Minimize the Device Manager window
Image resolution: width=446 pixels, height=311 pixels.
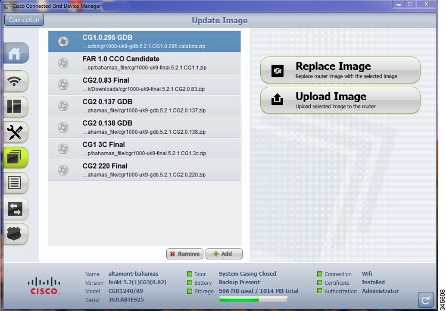(x=399, y=4)
